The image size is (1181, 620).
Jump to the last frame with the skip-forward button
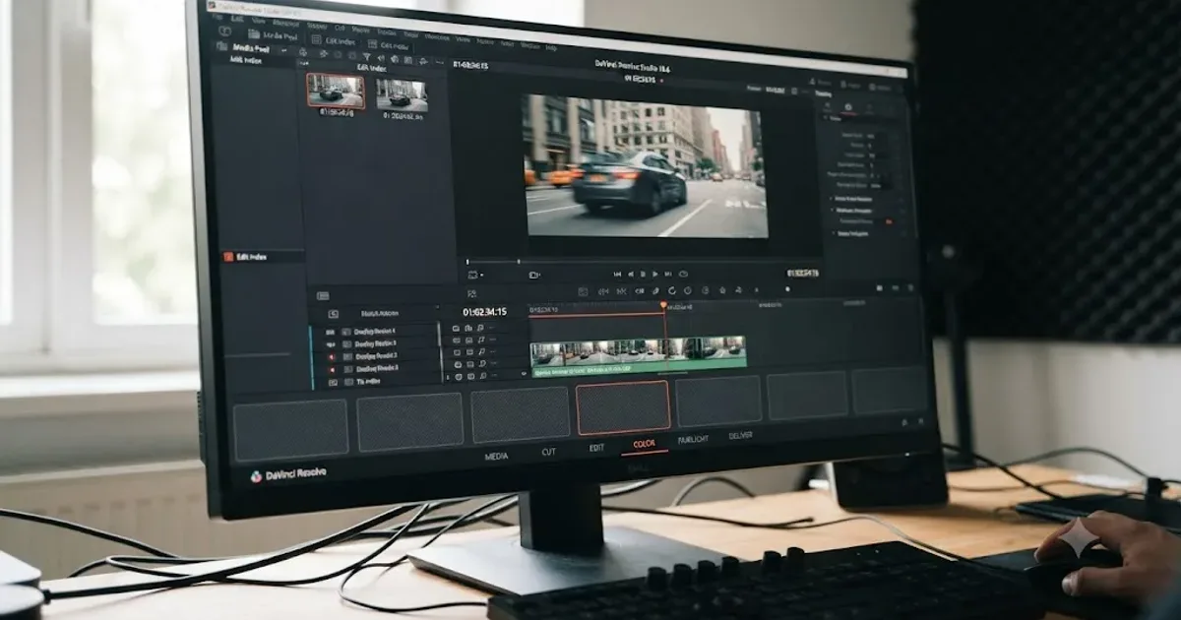tap(668, 274)
